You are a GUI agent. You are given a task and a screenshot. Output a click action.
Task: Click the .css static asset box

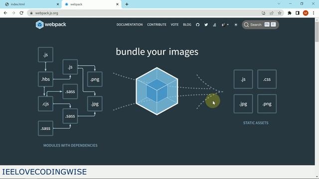click(267, 79)
